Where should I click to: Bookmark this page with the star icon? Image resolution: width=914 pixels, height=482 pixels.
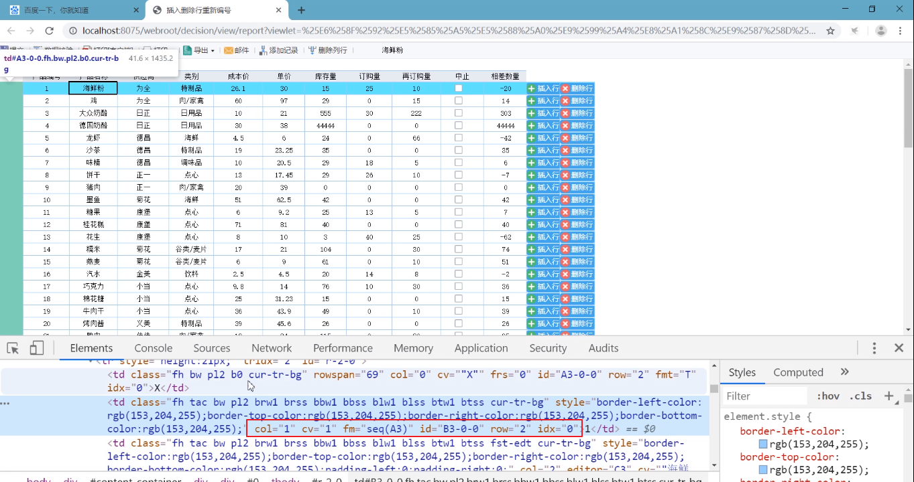[x=830, y=31]
